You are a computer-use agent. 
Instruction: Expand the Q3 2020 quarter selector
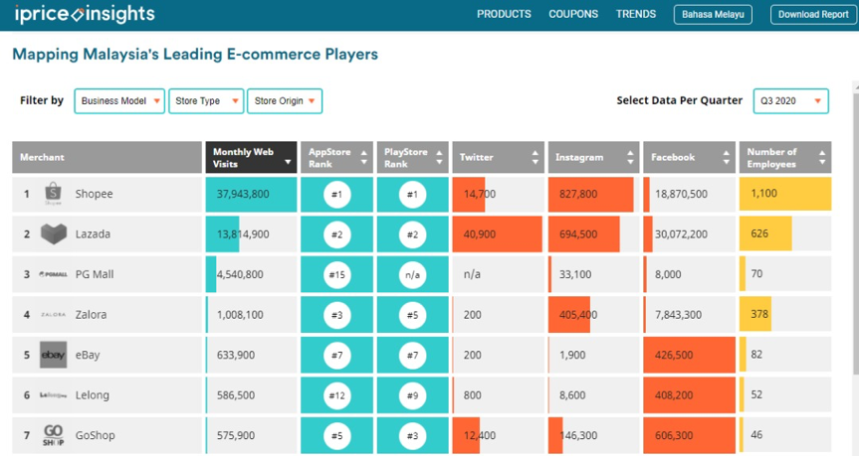click(790, 101)
